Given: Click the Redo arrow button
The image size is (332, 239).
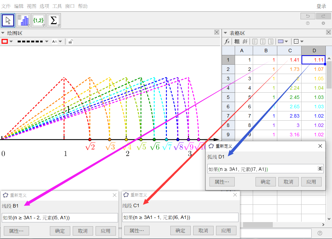Looking at the screenshot, I should [x=323, y=16].
